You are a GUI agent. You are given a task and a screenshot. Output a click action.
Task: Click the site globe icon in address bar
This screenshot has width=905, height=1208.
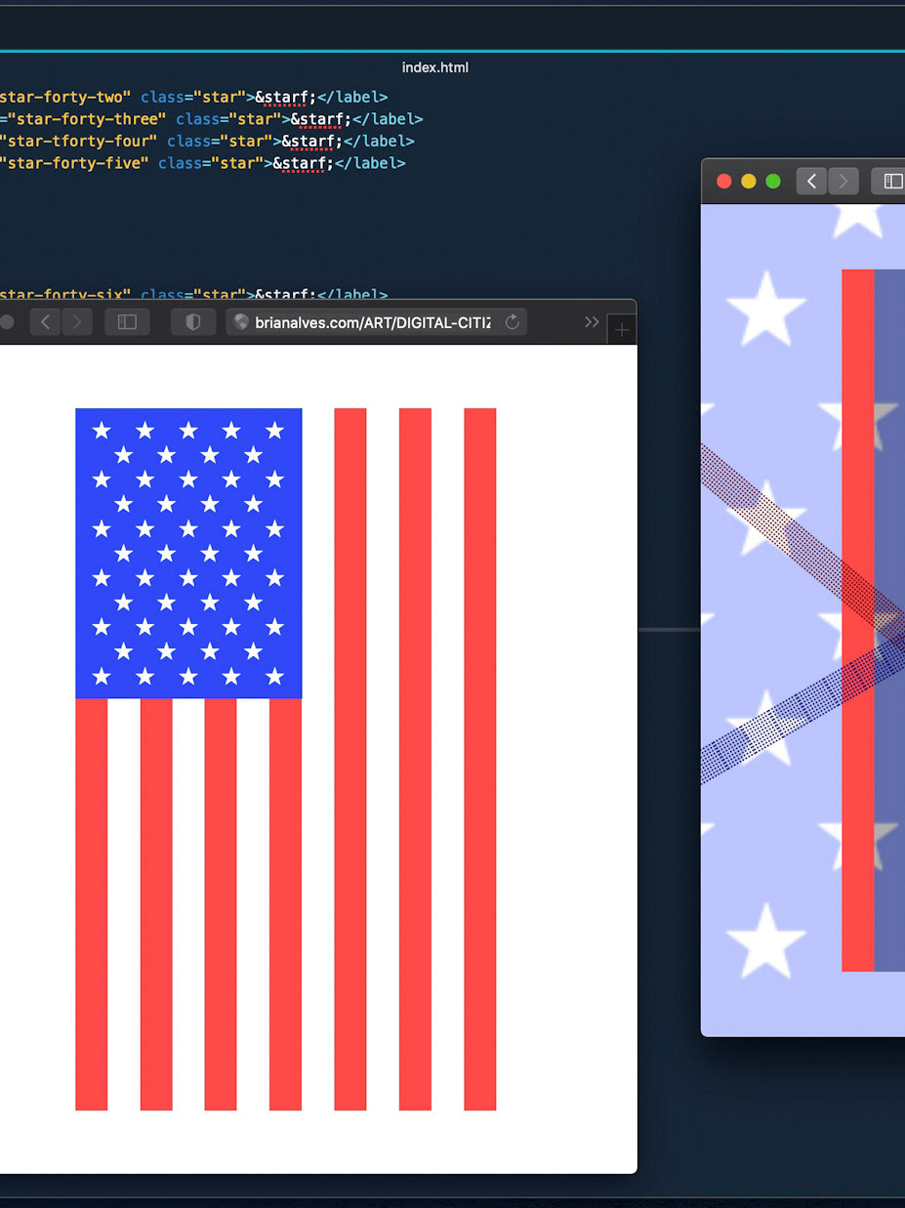241,322
